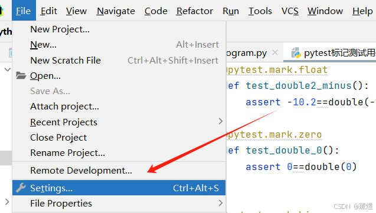Collapse the project tree chevron at left
The height and width of the screenshot is (213, 376).
point(8,69)
